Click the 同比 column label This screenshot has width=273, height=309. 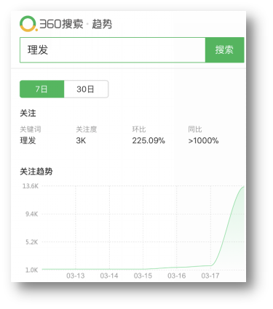coord(195,129)
